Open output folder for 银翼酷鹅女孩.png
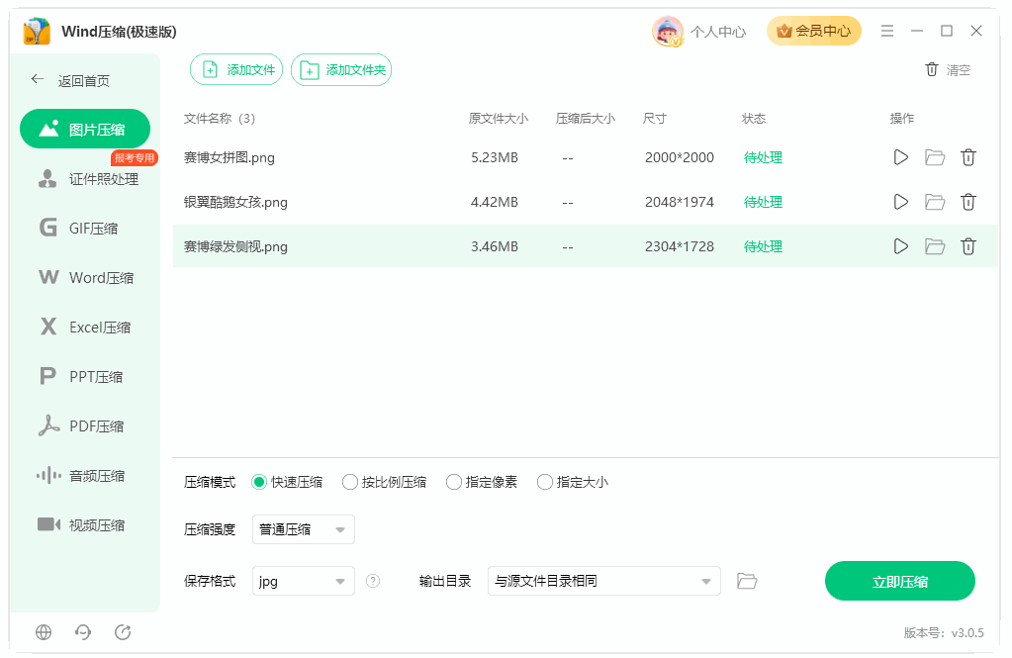The width and height of the screenshot is (1012, 658). (x=935, y=202)
